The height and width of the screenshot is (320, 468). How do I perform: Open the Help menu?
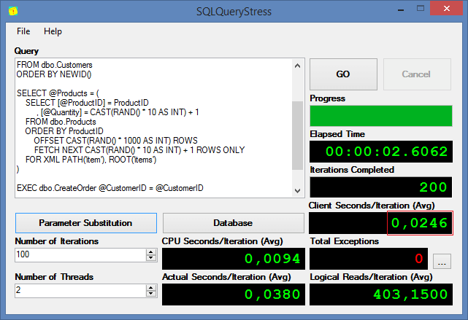(x=53, y=31)
